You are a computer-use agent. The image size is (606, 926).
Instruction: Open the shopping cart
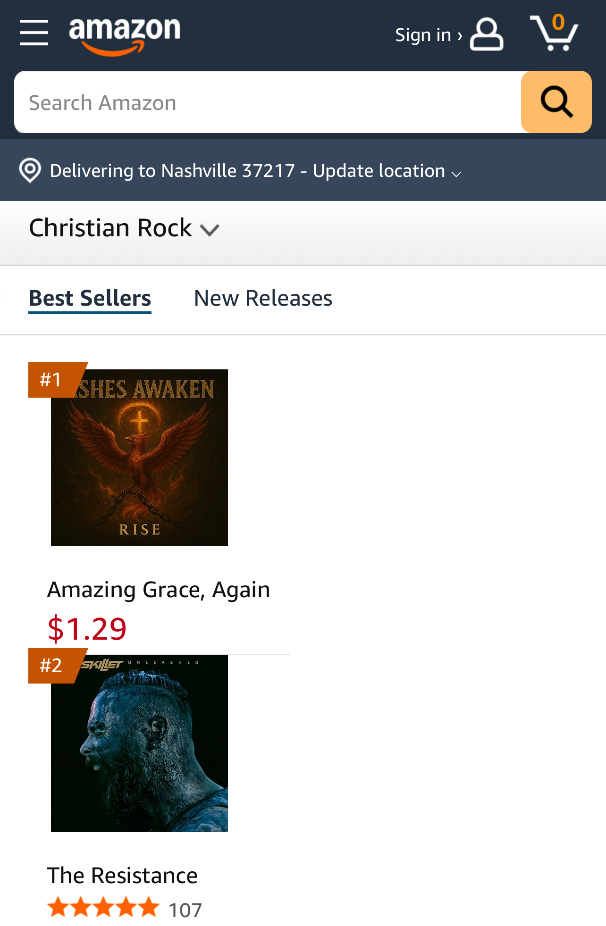pyautogui.click(x=554, y=33)
